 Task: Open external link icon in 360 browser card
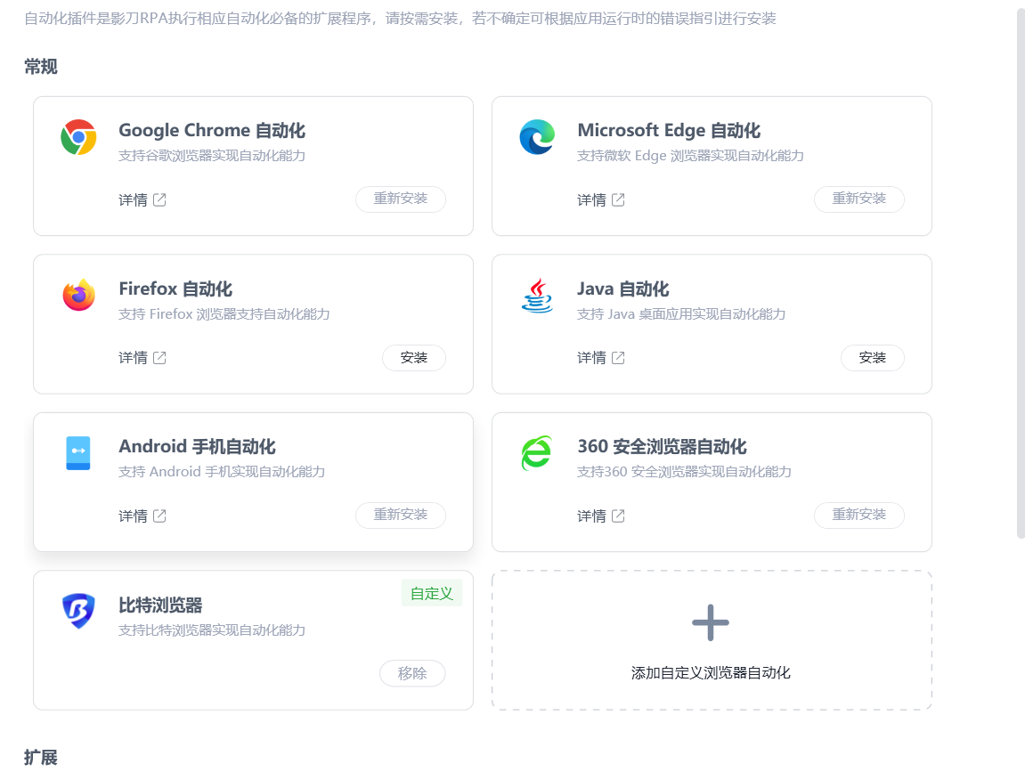pyautogui.click(x=618, y=516)
